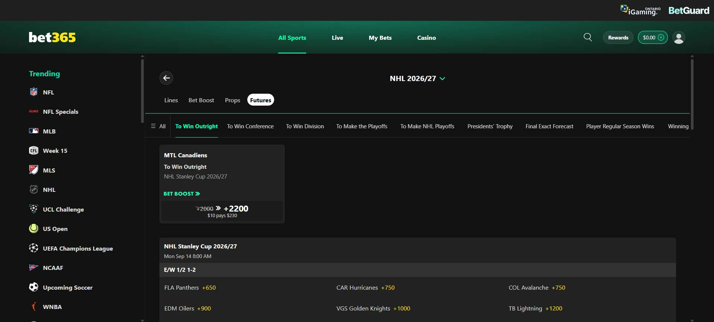The width and height of the screenshot is (714, 322).
Task: Select the Final Exact Forecast market
Action: (x=549, y=126)
